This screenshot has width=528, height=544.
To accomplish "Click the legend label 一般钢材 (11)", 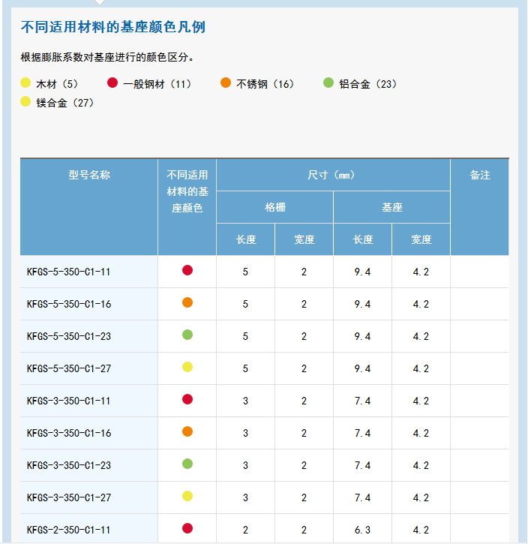I will [x=157, y=84].
